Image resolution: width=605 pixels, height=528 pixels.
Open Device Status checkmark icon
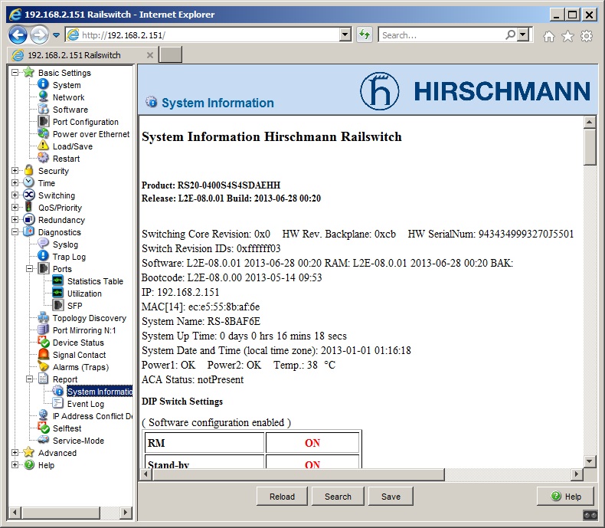click(x=44, y=343)
